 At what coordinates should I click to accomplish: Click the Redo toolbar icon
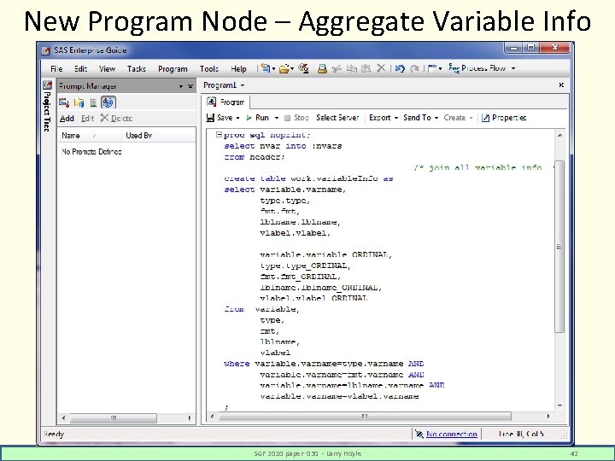(x=414, y=68)
